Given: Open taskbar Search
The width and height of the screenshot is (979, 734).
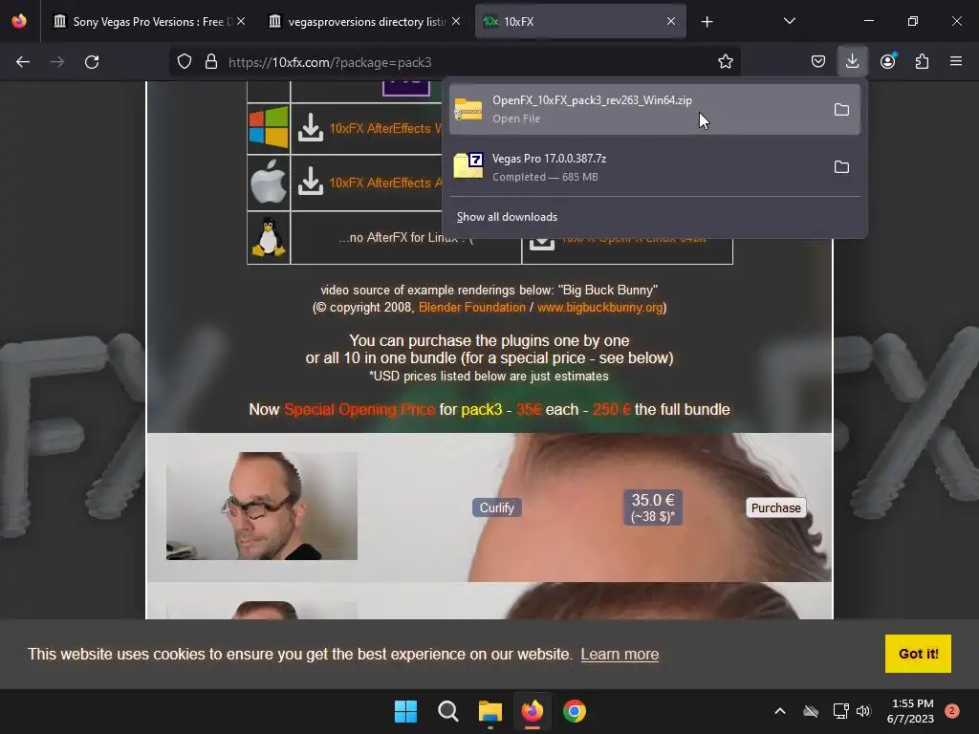Looking at the screenshot, I should coord(447,711).
